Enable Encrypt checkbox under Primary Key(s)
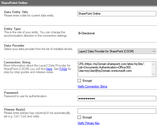Viewport: 157px width, 126px height. [x=79, y=117]
